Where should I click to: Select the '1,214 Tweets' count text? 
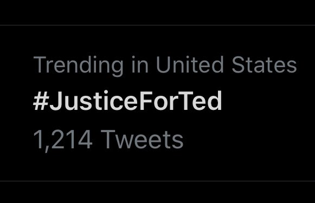point(108,140)
